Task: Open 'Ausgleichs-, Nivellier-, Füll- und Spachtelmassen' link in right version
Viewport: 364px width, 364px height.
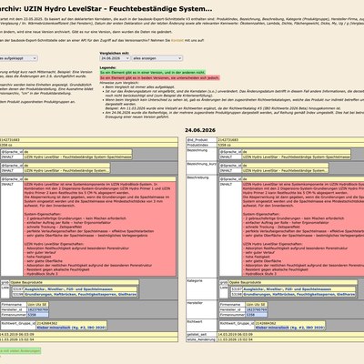Action: [x=288, y=289]
